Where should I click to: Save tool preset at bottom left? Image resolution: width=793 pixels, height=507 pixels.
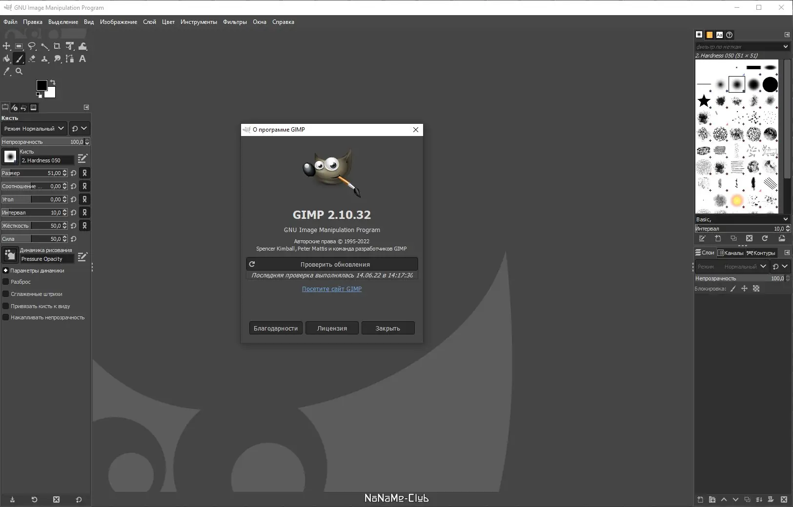[x=12, y=500]
